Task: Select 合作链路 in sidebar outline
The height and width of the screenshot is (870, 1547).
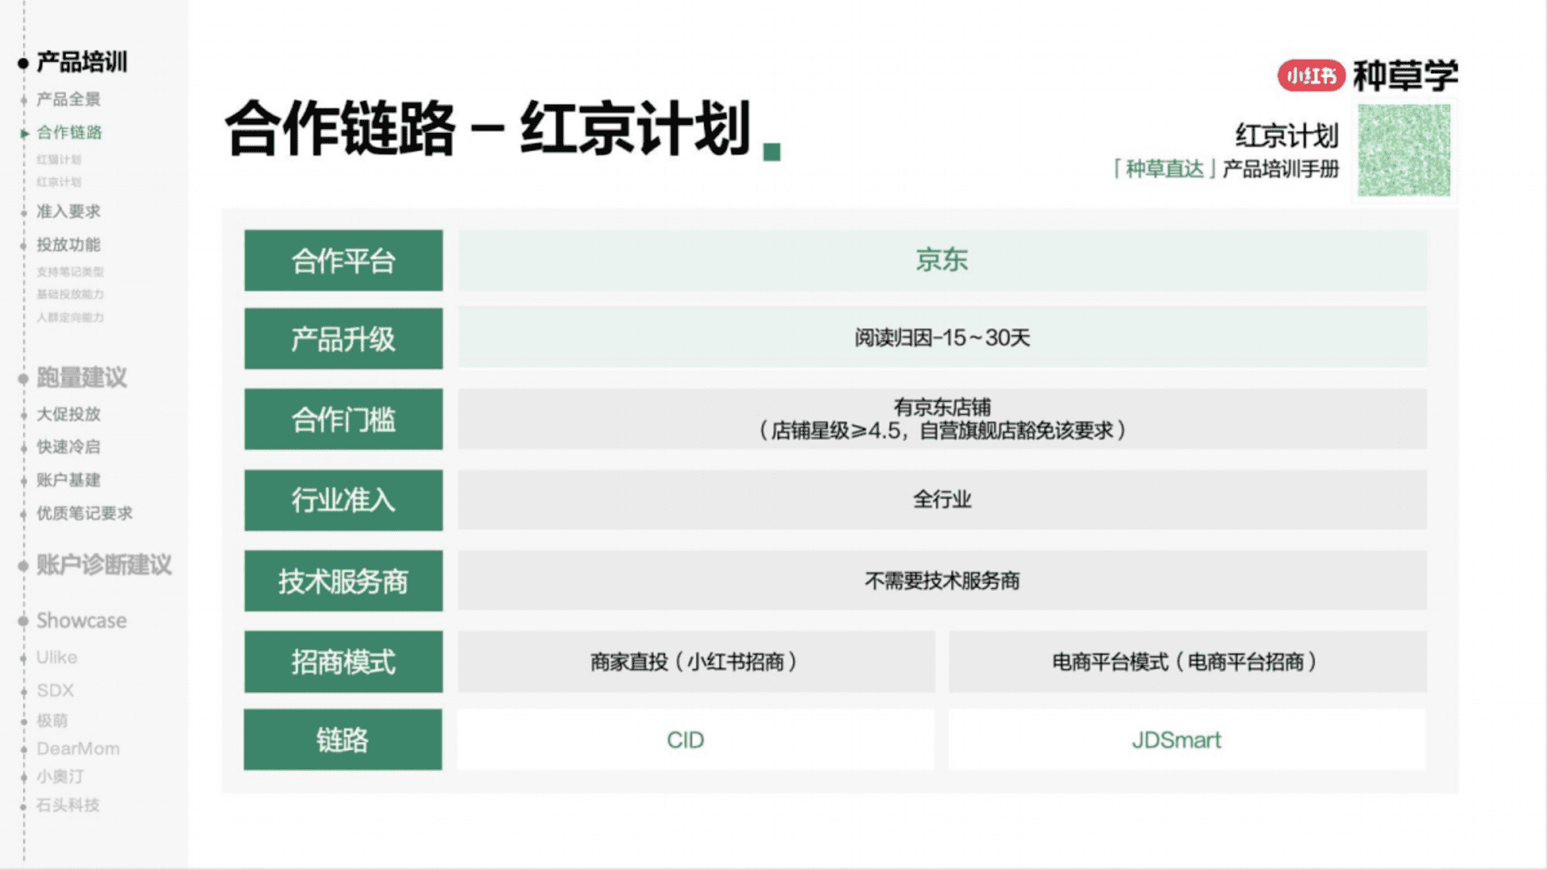Action: (69, 132)
